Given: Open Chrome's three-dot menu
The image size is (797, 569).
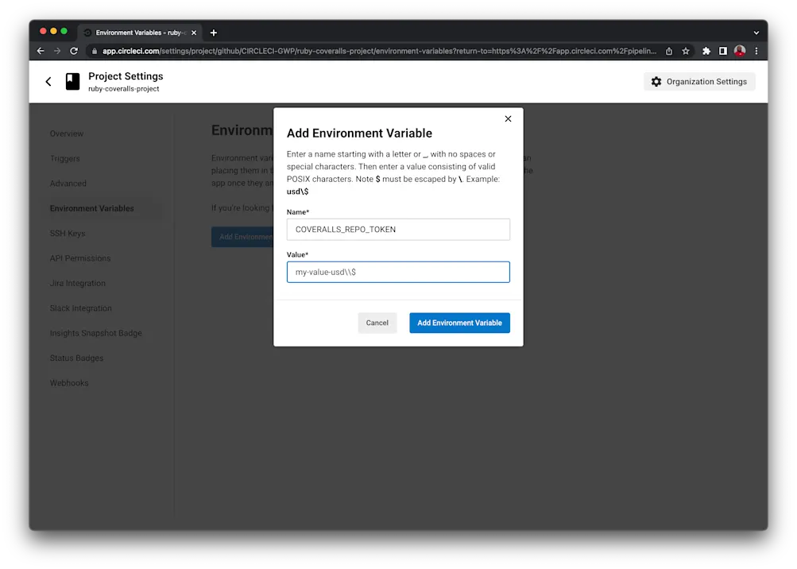Looking at the screenshot, I should click(756, 50).
